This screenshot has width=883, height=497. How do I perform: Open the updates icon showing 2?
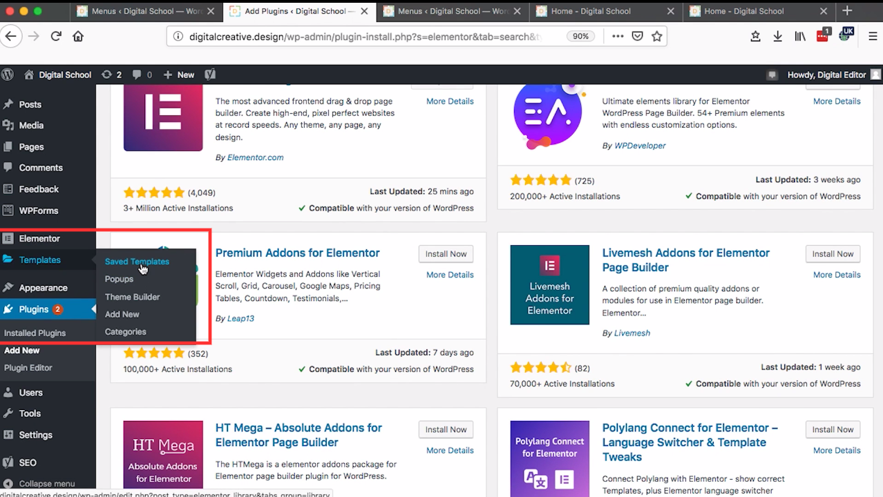coord(111,75)
